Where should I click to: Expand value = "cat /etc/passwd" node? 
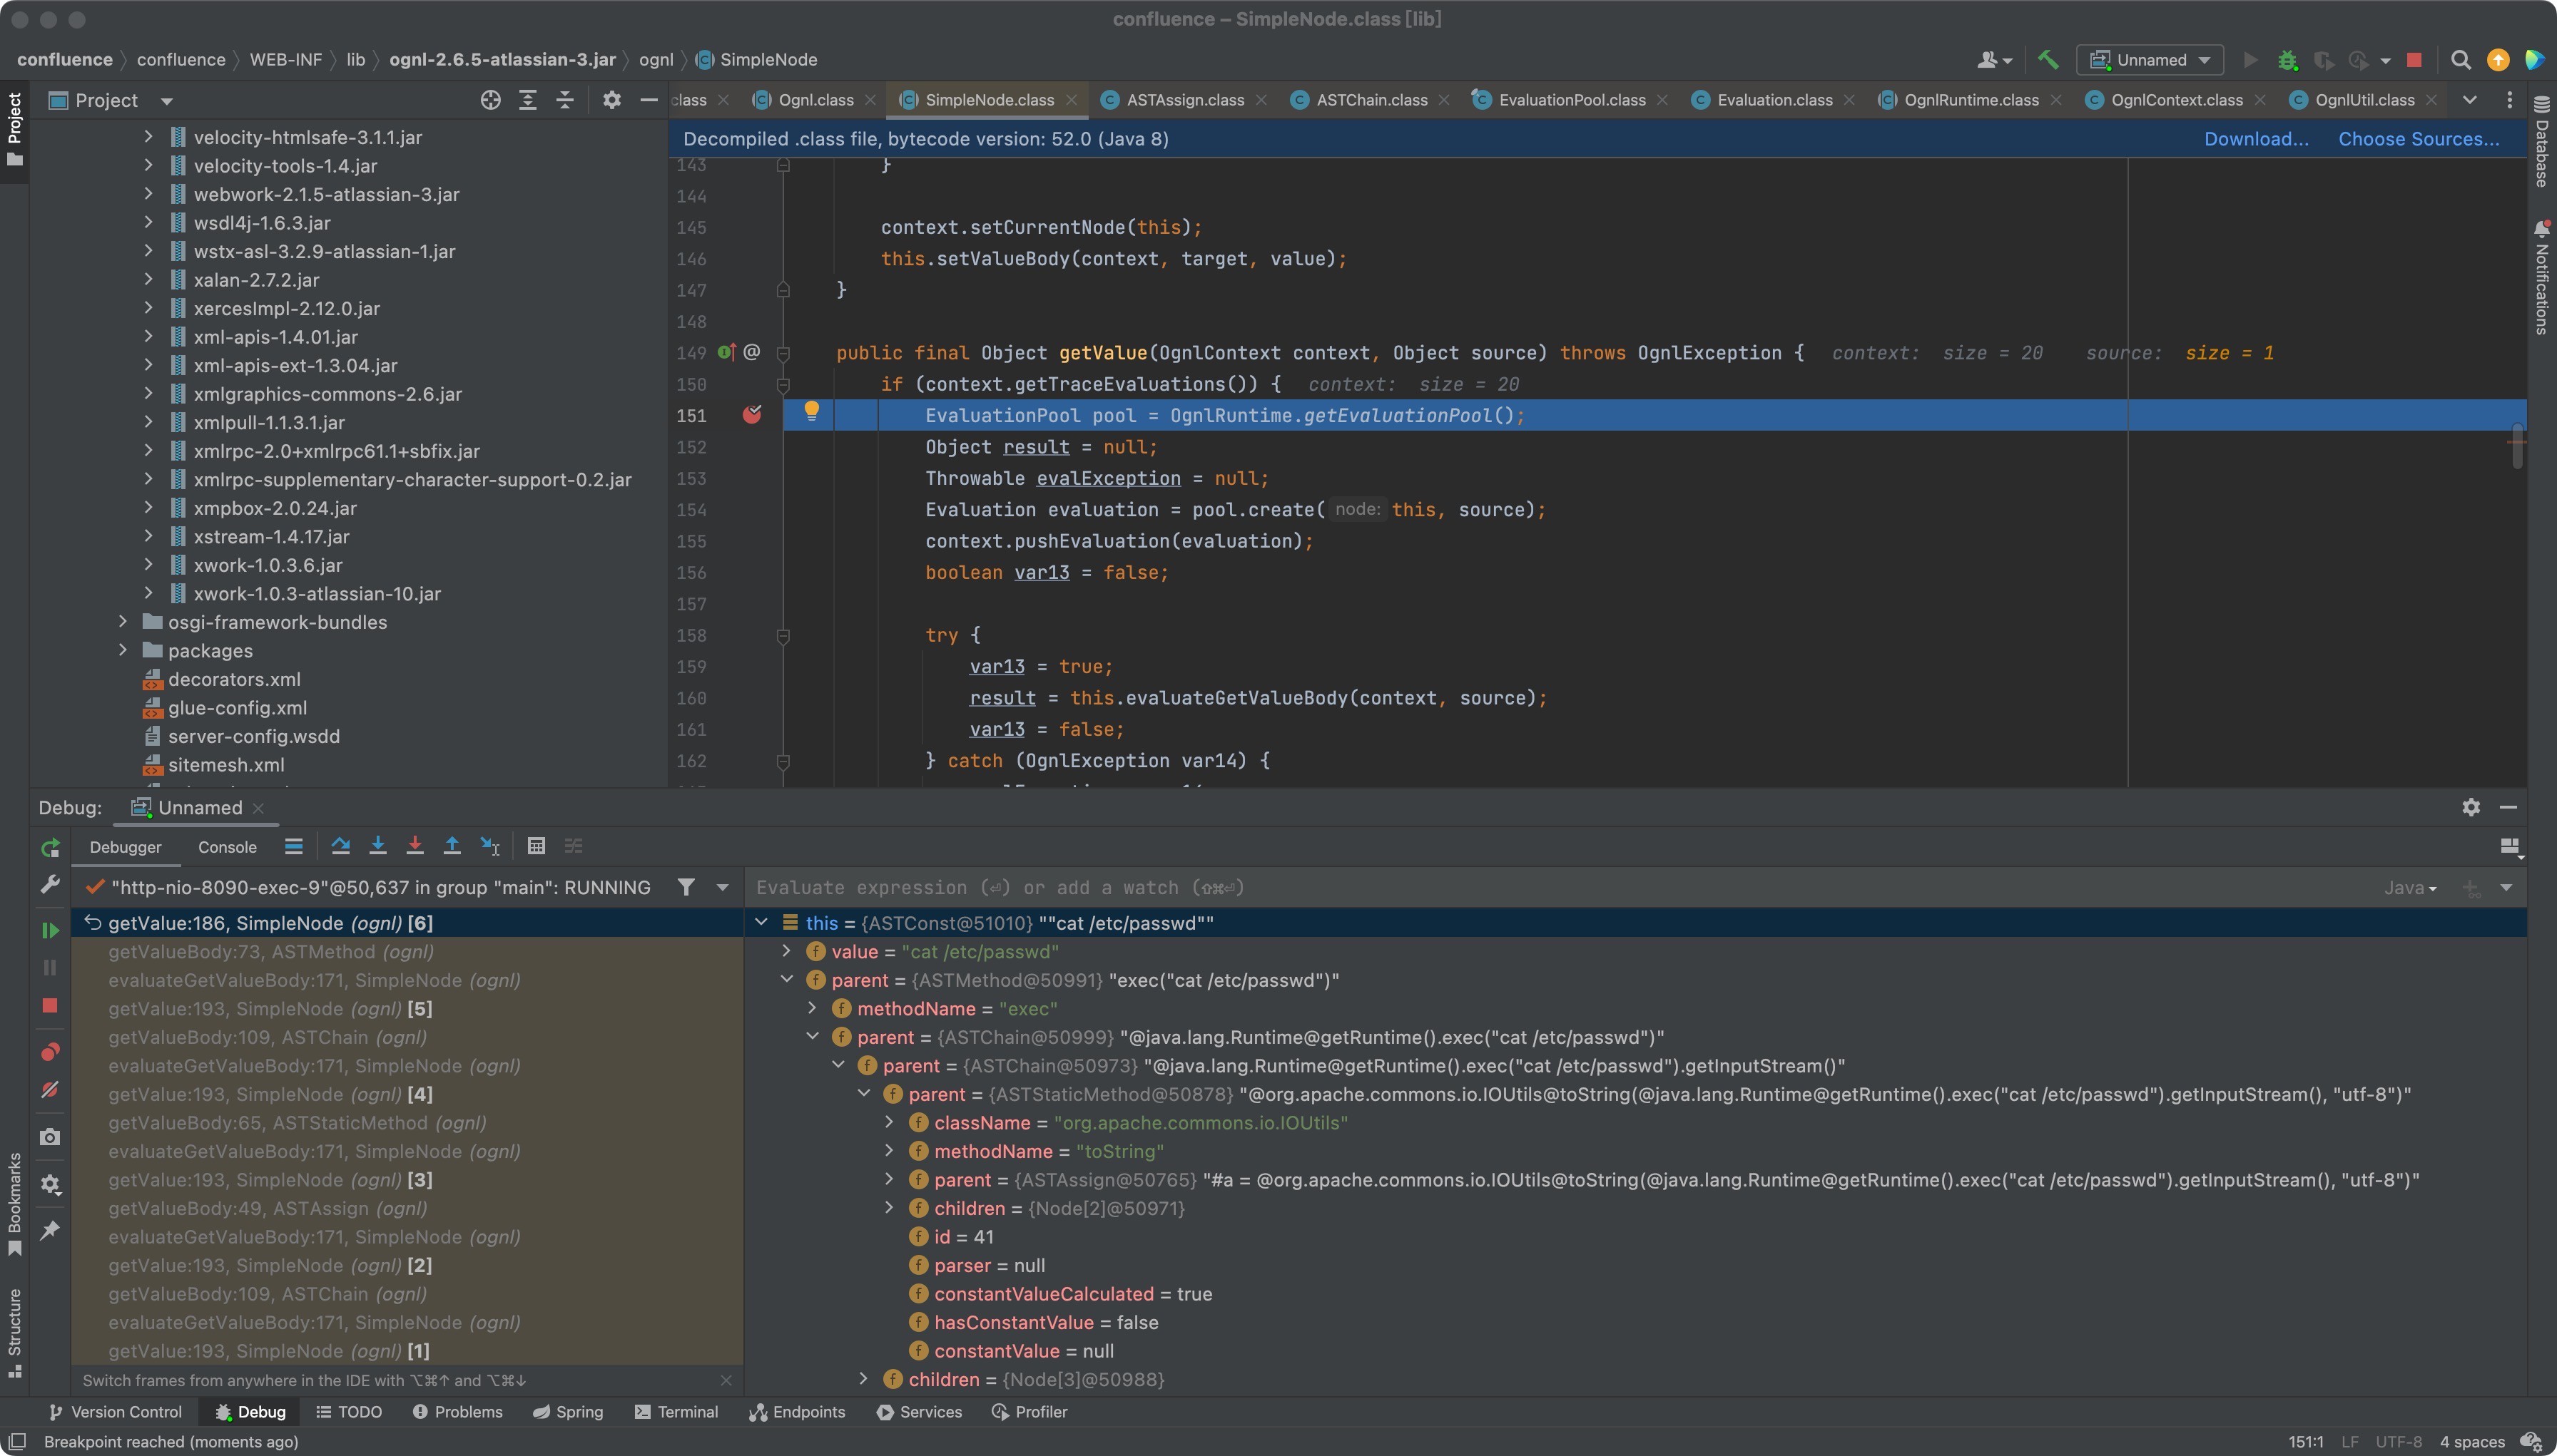point(786,951)
